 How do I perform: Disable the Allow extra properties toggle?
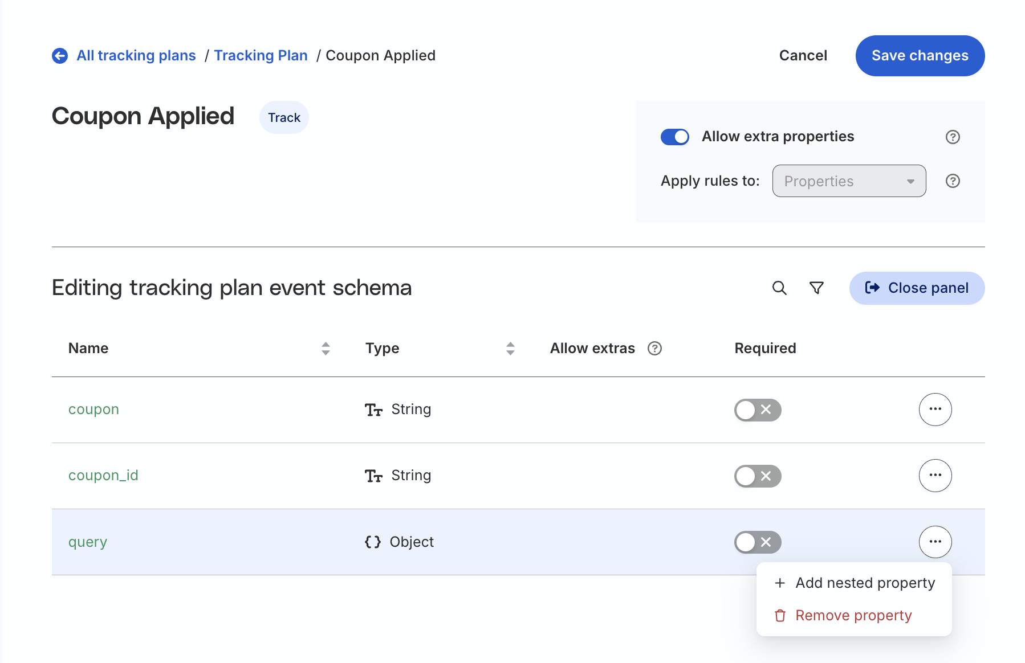[675, 137]
